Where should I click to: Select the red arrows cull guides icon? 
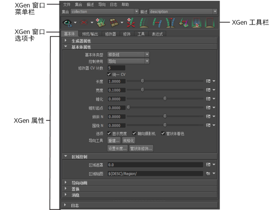point(131,23)
